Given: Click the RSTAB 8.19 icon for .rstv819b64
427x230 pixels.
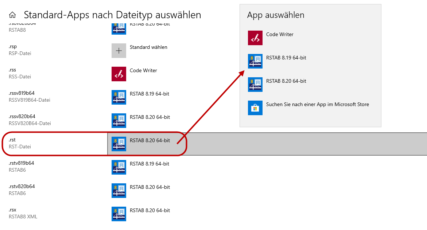Looking at the screenshot, I should click(119, 167).
